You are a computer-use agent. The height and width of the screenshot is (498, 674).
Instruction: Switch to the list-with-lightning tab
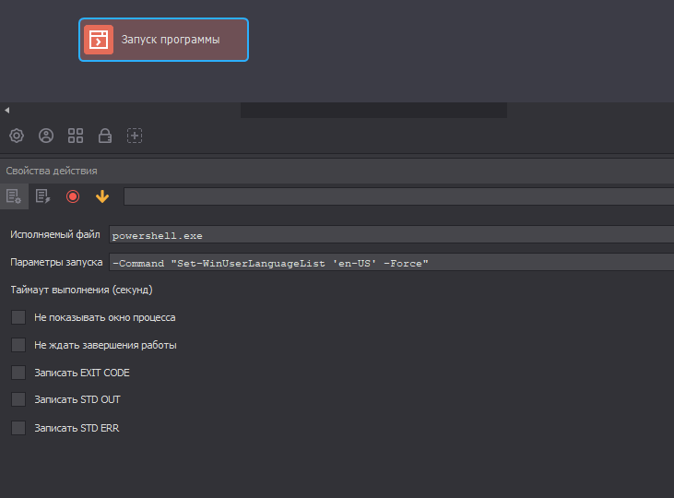(x=43, y=196)
